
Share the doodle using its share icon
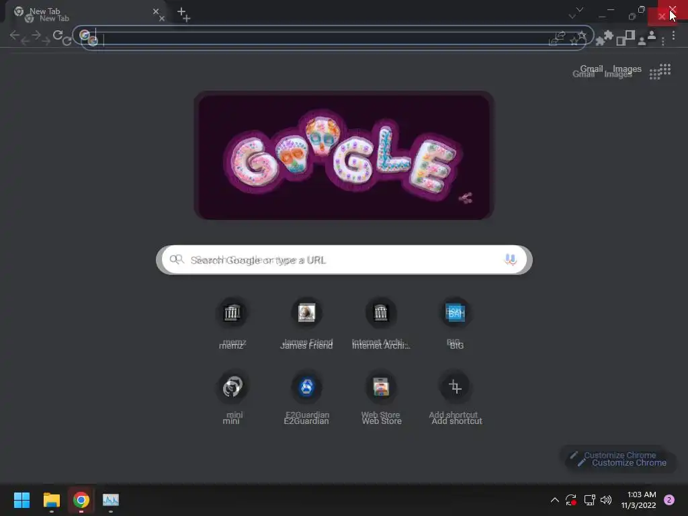[466, 198]
